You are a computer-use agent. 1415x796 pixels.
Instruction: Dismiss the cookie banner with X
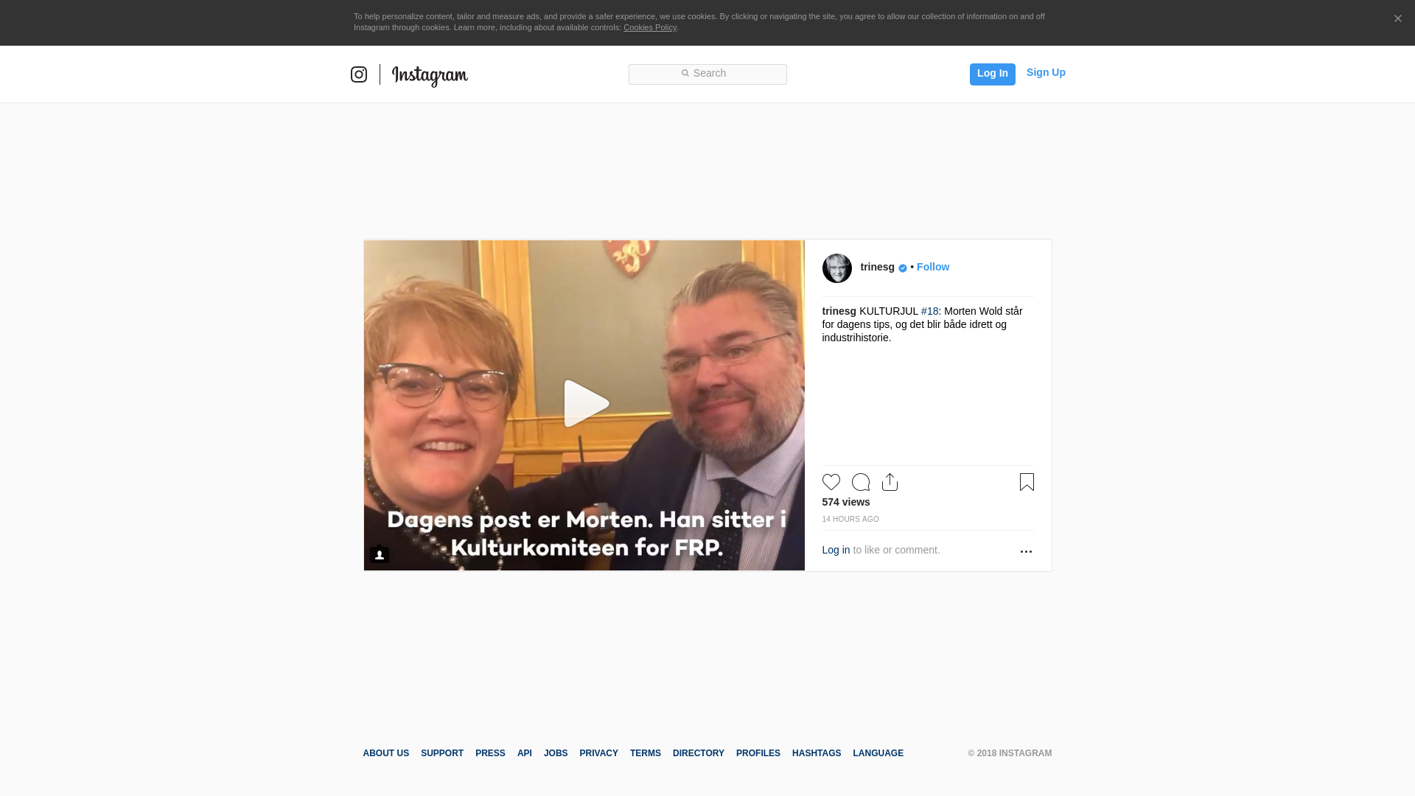click(x=1397, y=19)
